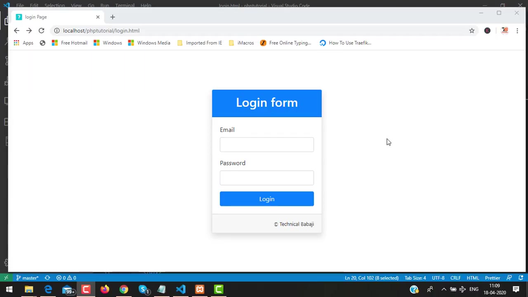Viewport: 528px width, 297px height.
Task: Reload the login page
Action: click(41, 31)
